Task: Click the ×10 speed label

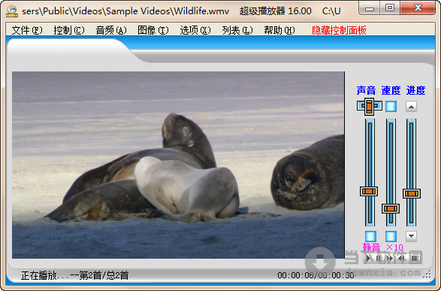Action: [x=394, y=247]
